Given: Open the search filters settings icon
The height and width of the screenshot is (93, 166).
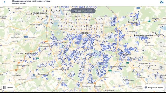Looking at the screenshot, I should pos(162,2).
